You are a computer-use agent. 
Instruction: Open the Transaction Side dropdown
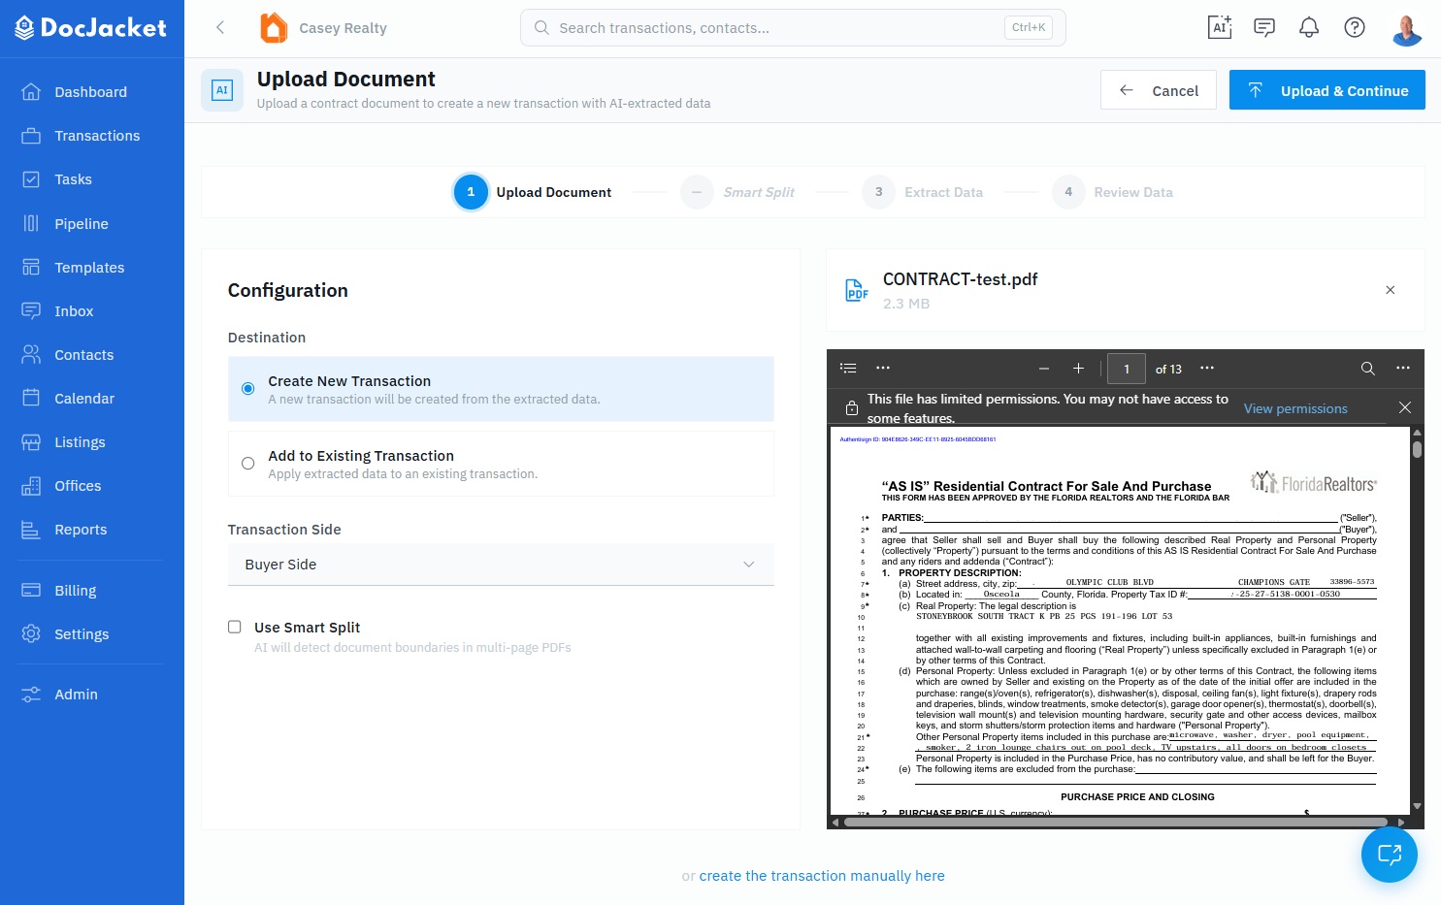[500, 564]
